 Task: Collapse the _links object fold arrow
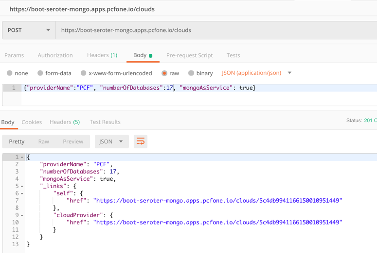pos(22,187)
